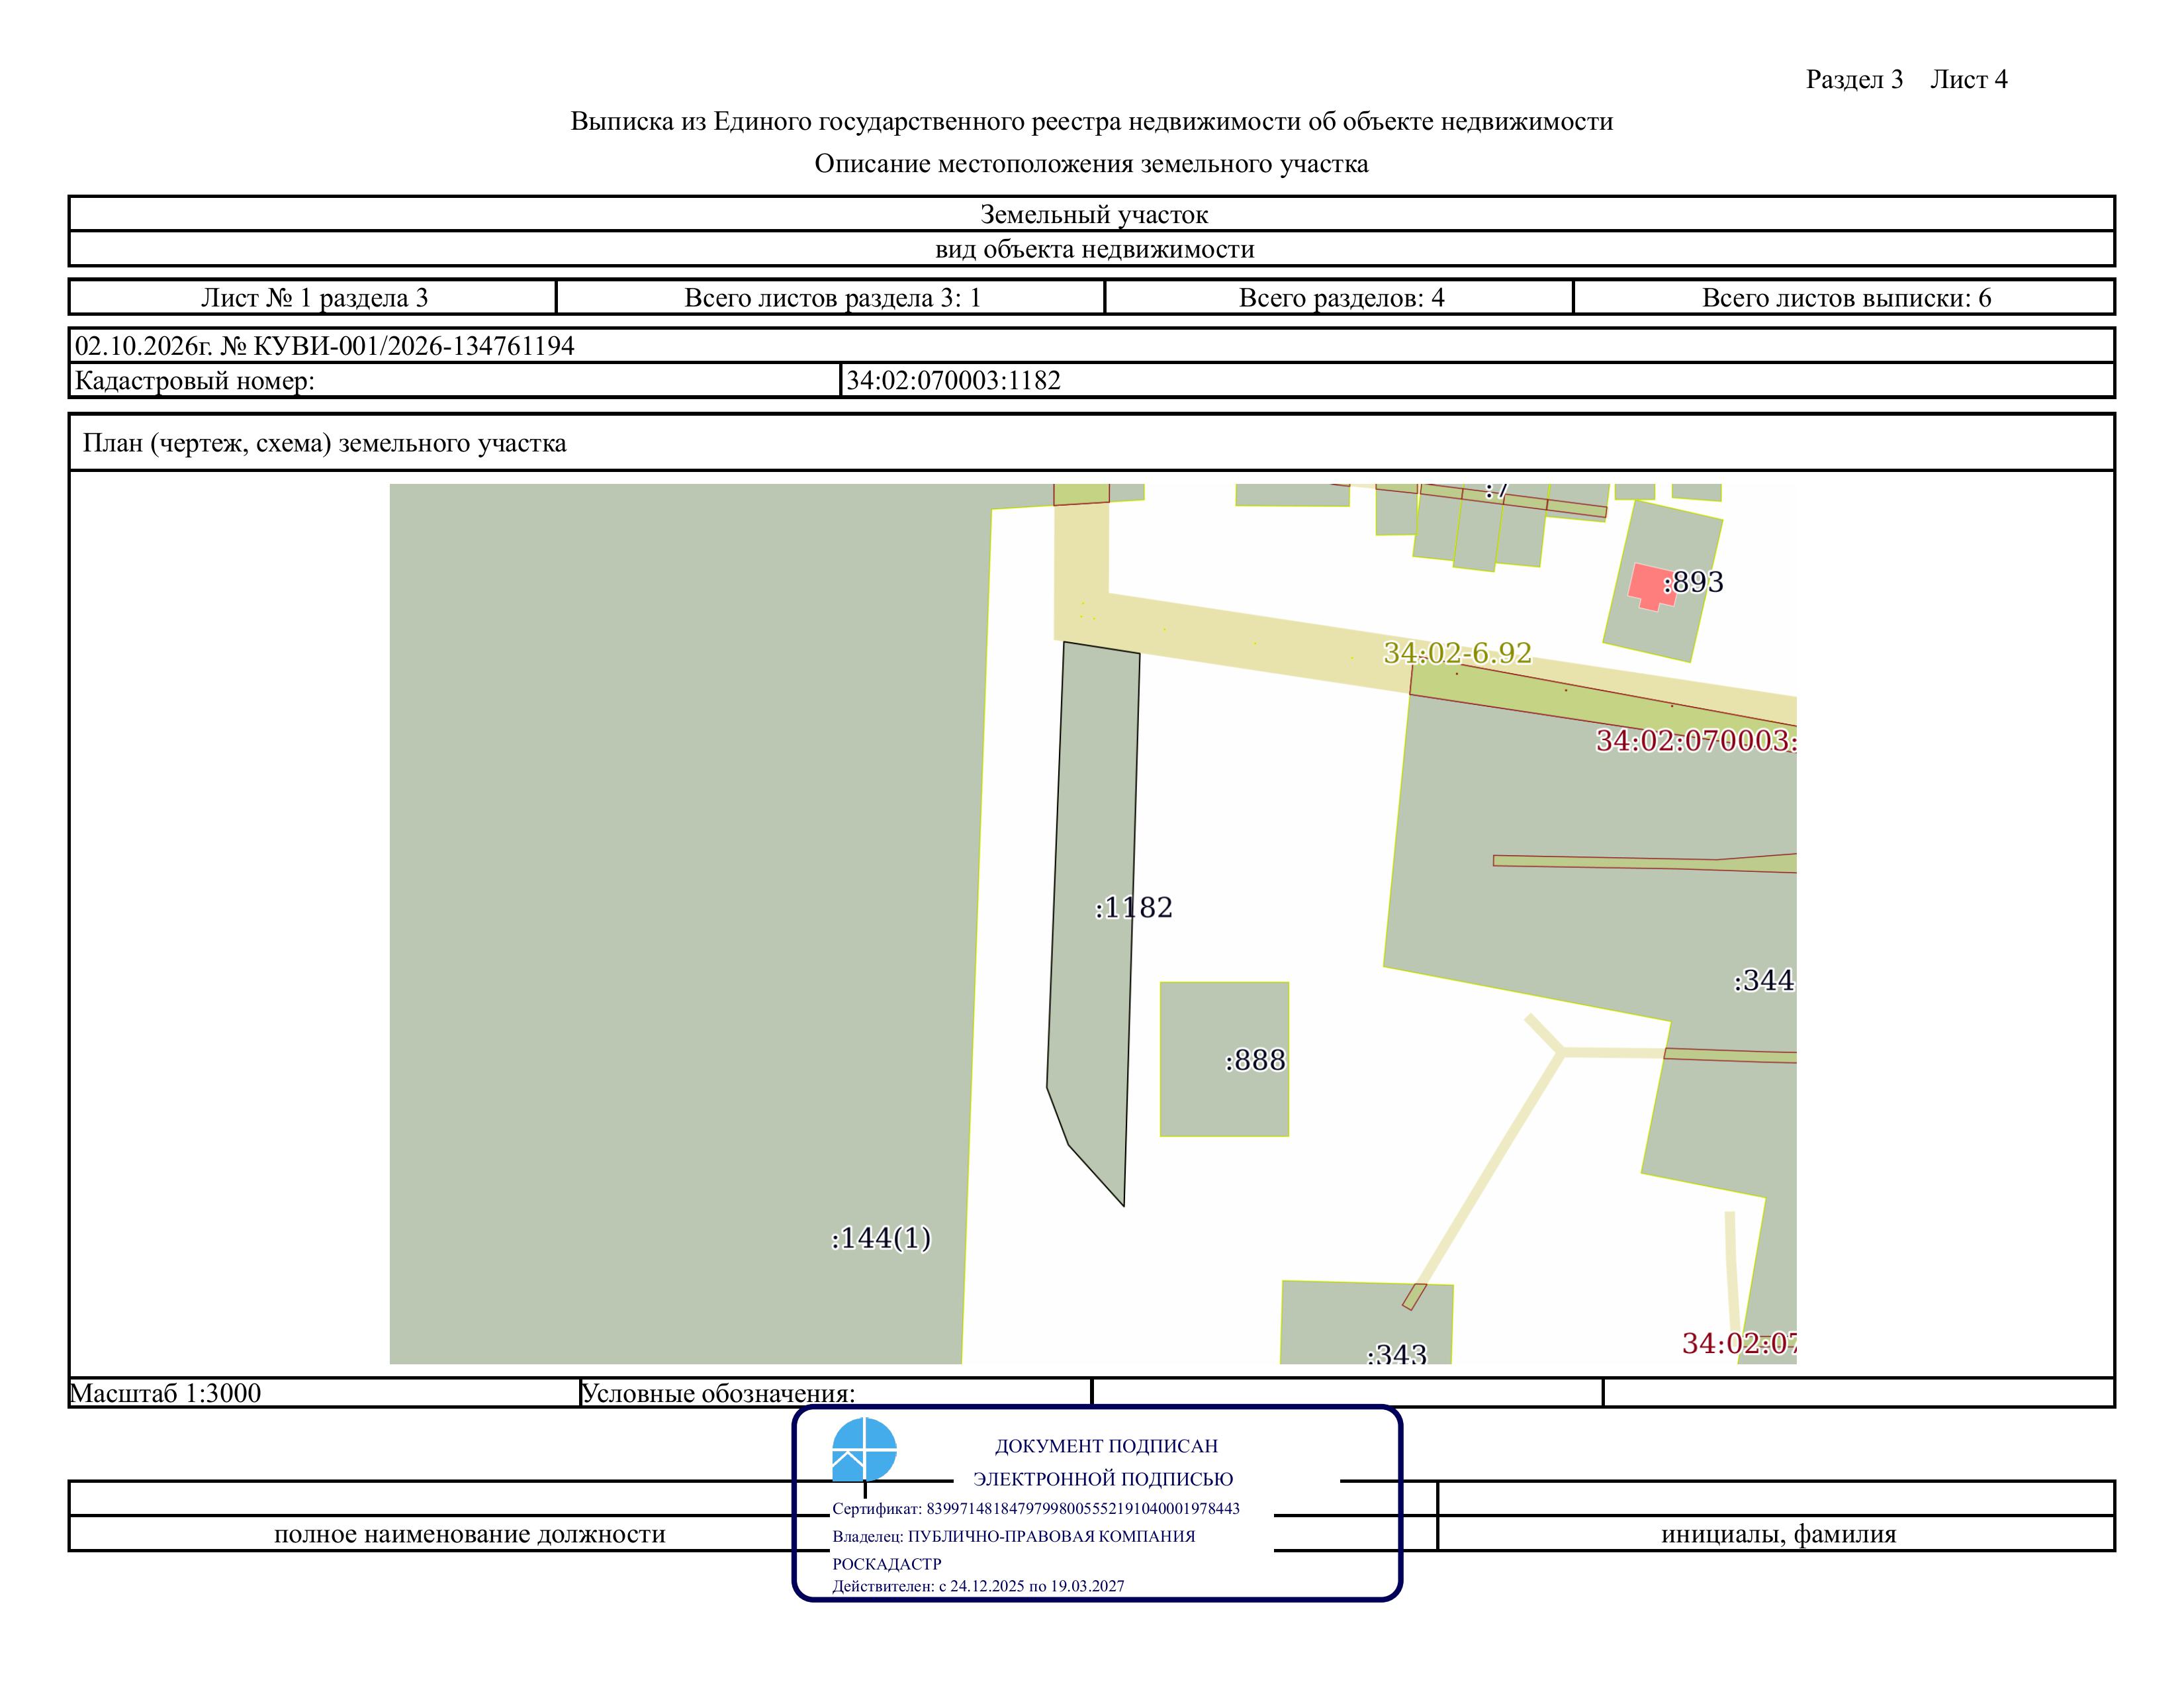Click parcel label :1182 on the map
The width and height of the screenshot is (2184, 1688).
coord(1133,907)
